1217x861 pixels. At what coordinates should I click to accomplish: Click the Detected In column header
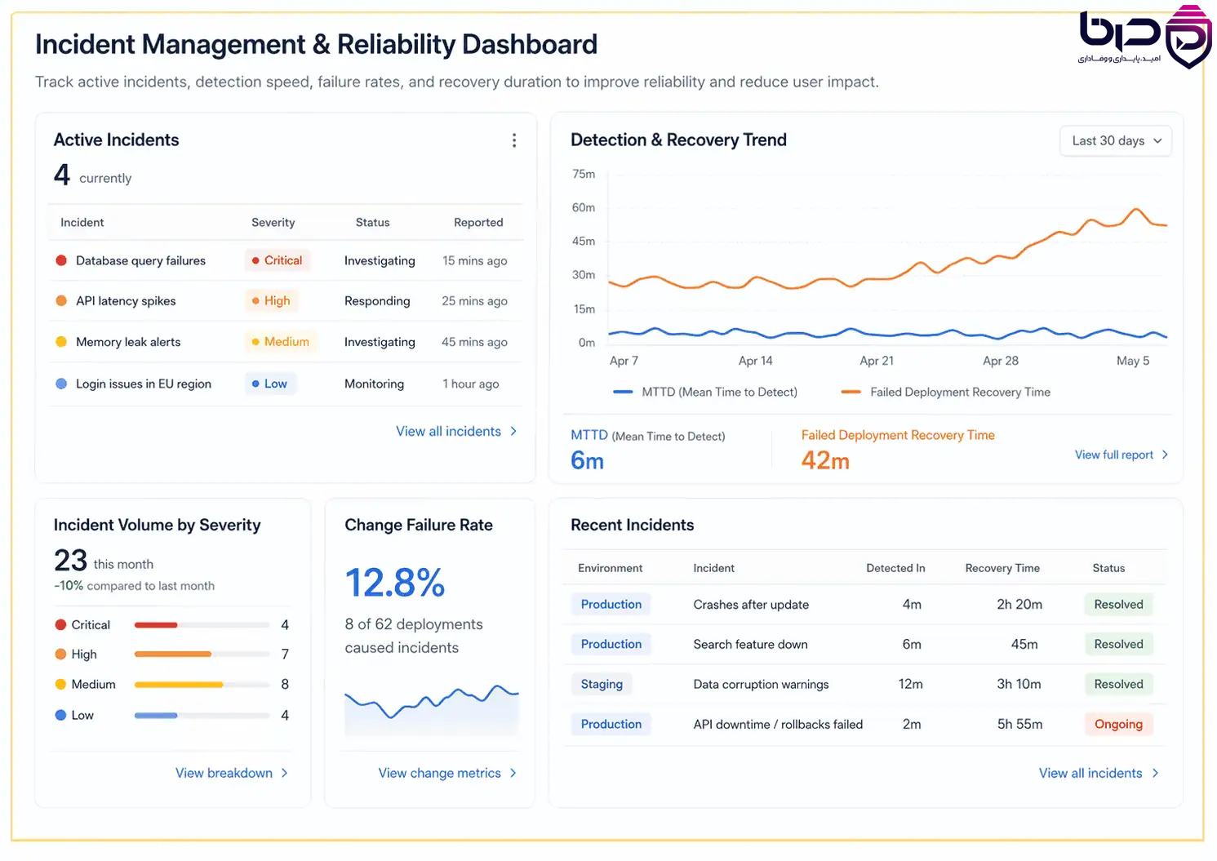895,568
